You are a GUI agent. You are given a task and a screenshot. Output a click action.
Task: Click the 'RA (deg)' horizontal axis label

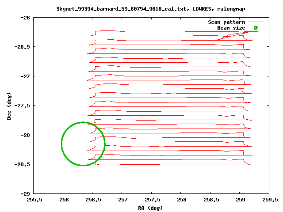[x=150, y=208]
